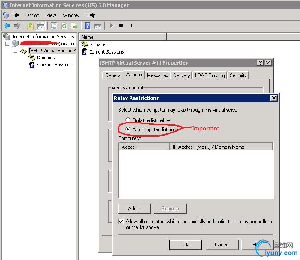Select 'All except the list below' radio button
The height and width of the screenshot is (260, 300).
point(128,129)
